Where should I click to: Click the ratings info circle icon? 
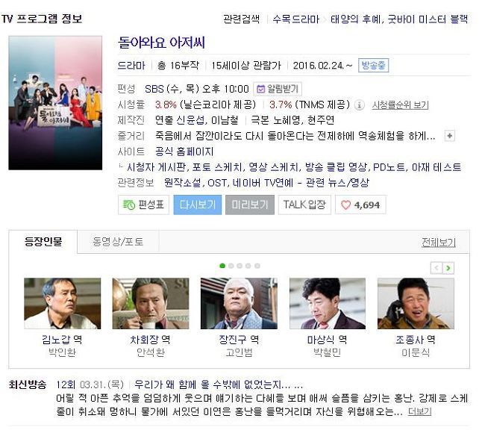pyautogui.click(x=359, y=105)
